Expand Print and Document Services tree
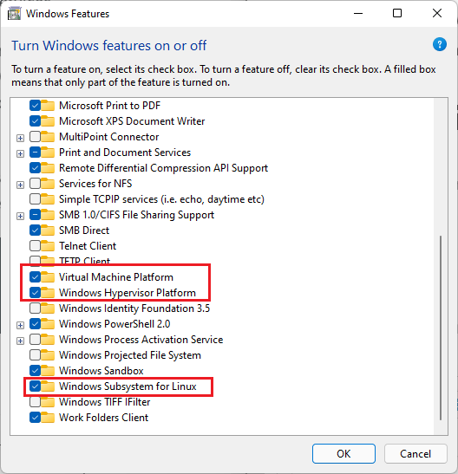Screen dimensions: 458x474 (20, 154)
